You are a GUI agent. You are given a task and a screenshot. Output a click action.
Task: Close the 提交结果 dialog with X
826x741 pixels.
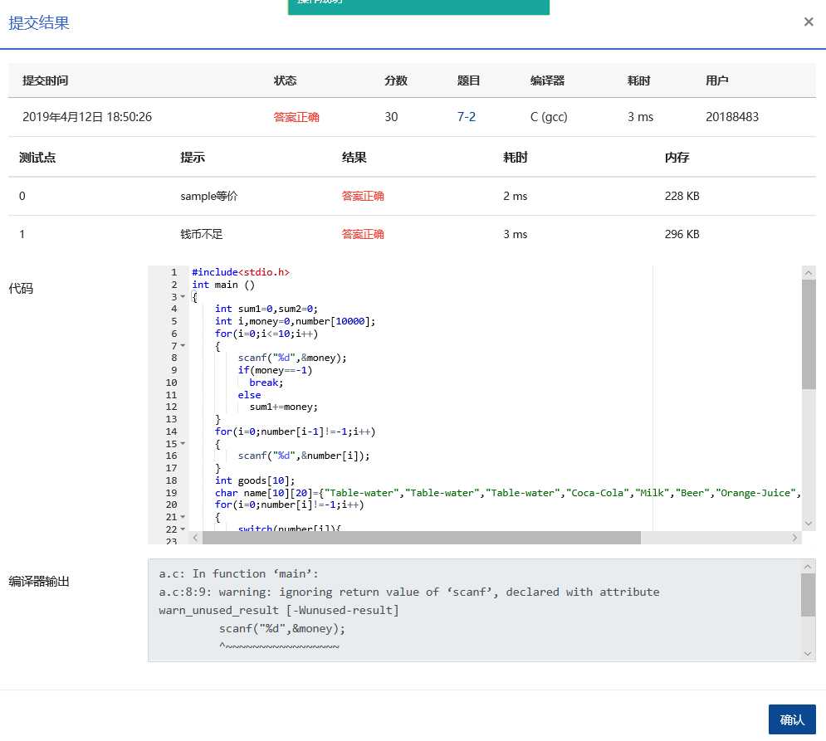tap(809, 22)
